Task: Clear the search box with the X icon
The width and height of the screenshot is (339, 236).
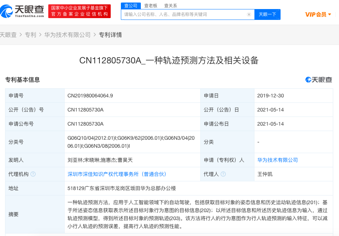Action: coord(249,14)
